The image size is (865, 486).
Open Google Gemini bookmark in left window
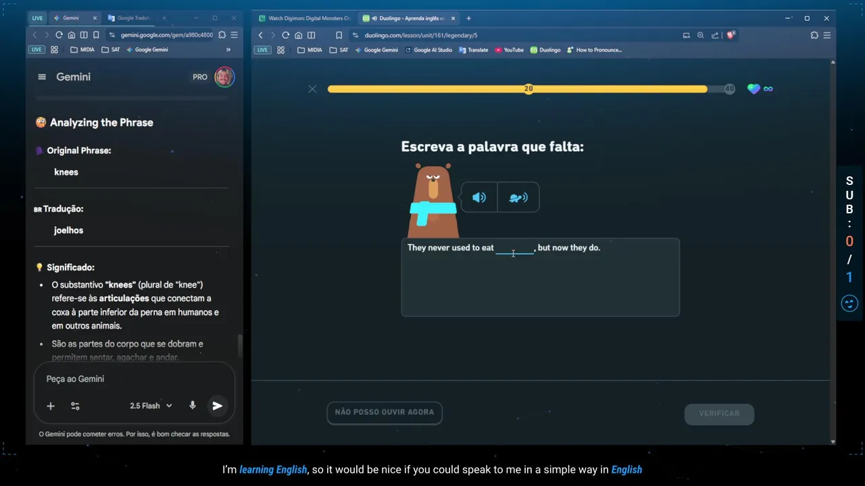coord(147,50)
